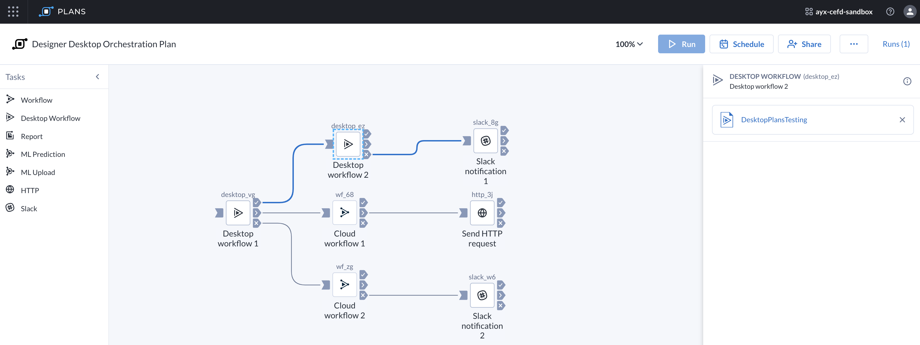The image size is (920, 345).
Task: Open the apps grid launcher
Action: tap(13, 12)
